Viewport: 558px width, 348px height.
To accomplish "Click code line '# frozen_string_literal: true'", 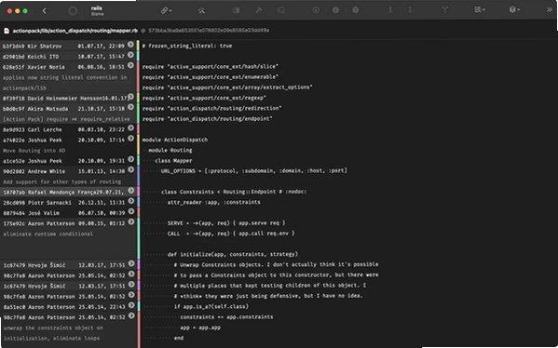I will [x=187, y=46].
